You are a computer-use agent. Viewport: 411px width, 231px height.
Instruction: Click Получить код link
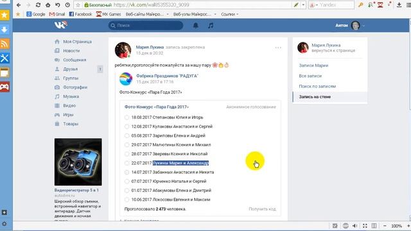click(262, 209)
